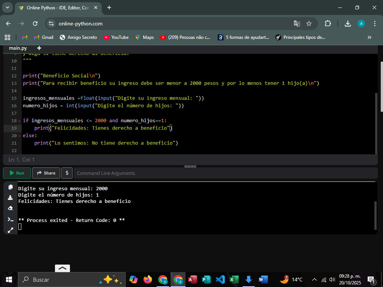
Task: Show more bookmarks with the double chevron
Action: [x=370, y=37]
